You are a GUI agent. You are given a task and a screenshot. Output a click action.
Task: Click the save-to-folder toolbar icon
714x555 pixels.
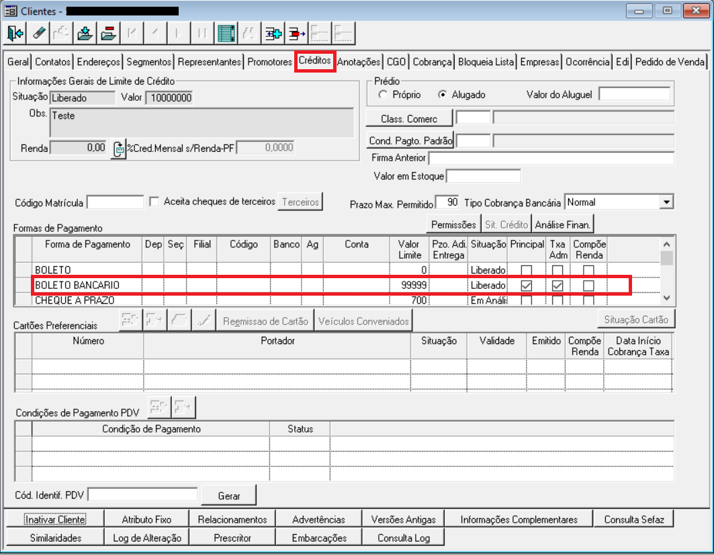(85, 34)
